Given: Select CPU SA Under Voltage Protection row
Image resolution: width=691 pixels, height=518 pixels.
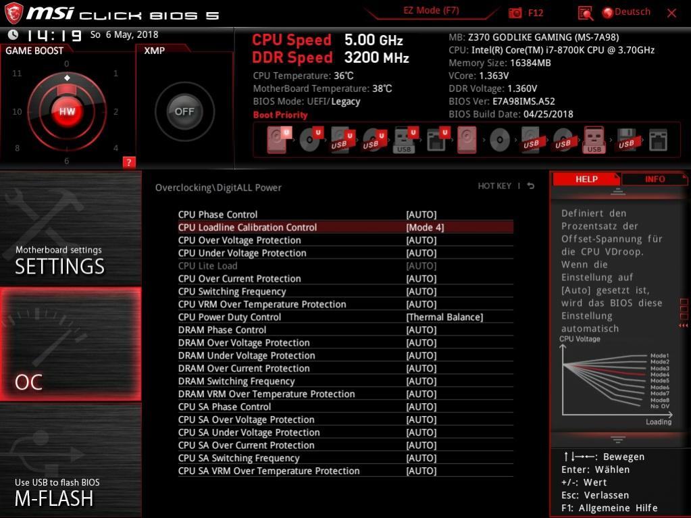Looking at the screenshot, I should click(x=346, y=432).
